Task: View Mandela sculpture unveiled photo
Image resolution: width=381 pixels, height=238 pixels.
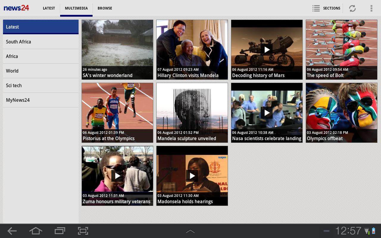Action: [x=192, y=113]
